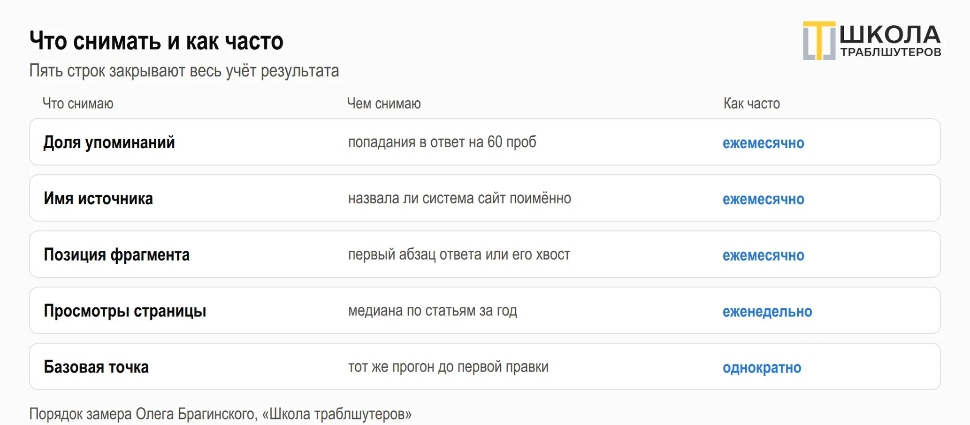Click the ШКОЛА ТРАБЛШУТЕРОВ logo text
This screenshot has width=970, height=425.
click(x=890, y=41)
